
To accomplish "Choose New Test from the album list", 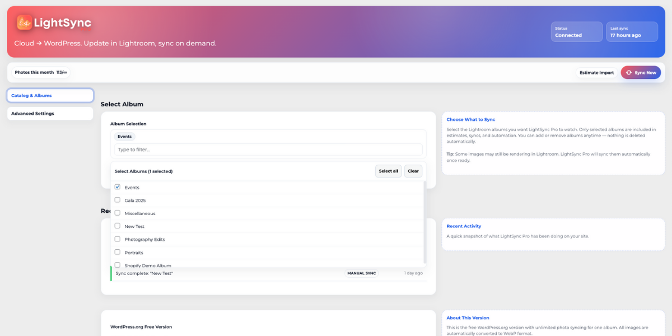I will [x=117, y=226].
